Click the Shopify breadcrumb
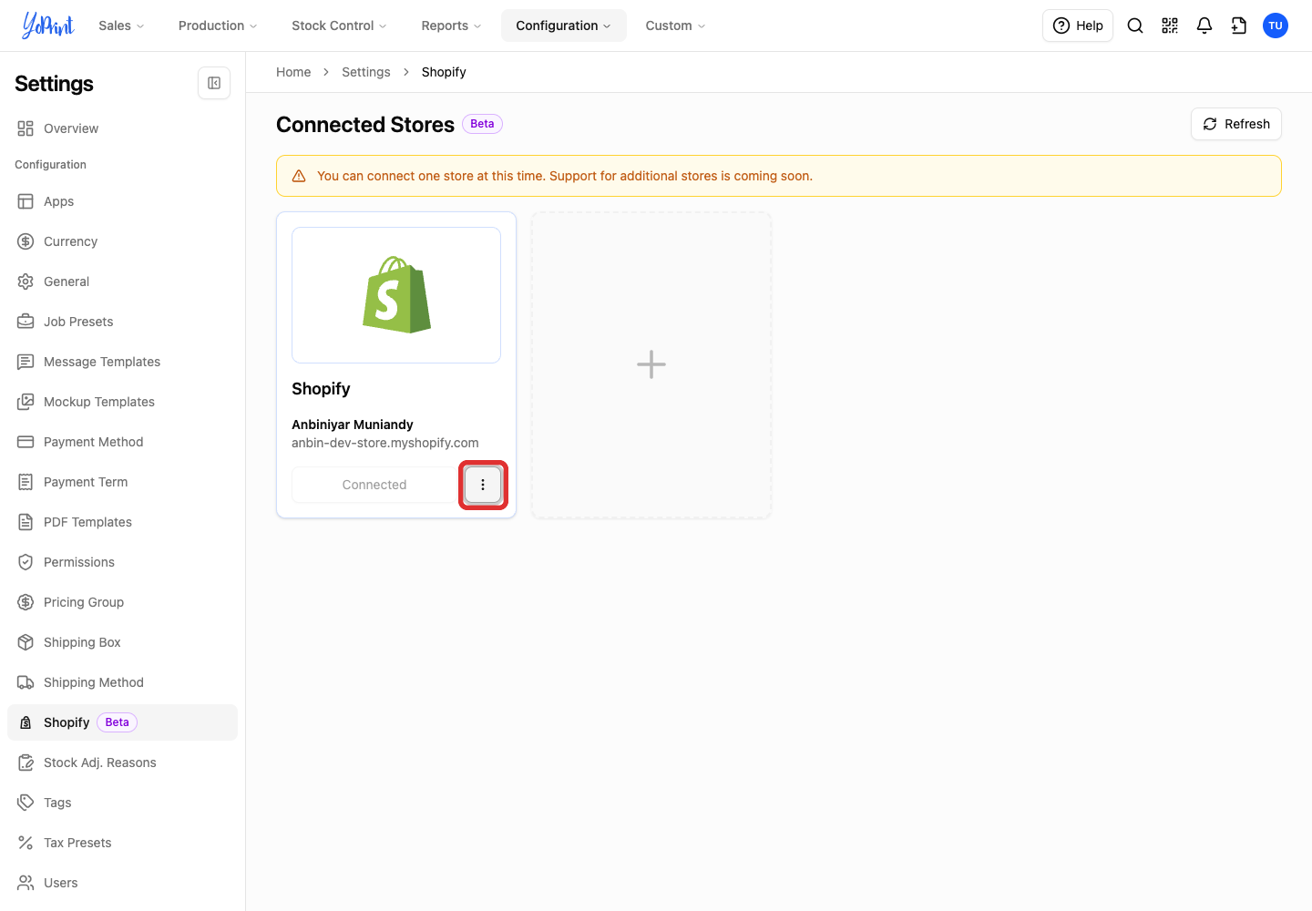1312x911 pixels. tap(444, 72)
